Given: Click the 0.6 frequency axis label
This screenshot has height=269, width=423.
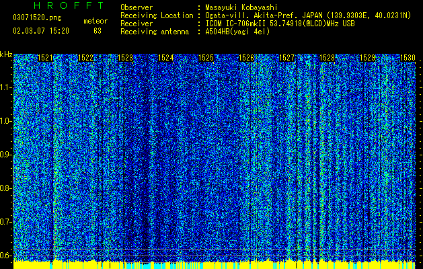Looking at the screenshot, I should tap(6, 256).
